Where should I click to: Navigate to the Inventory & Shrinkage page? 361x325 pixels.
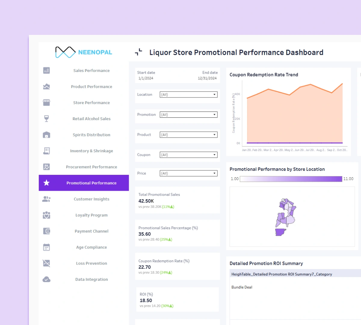point(91,151)
